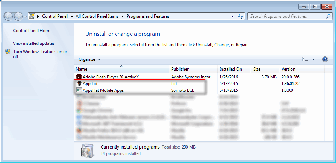This screenshot has height=163, width=336.
Task: Select Programs and Features breadcrumb
Action: pos(148,16)
